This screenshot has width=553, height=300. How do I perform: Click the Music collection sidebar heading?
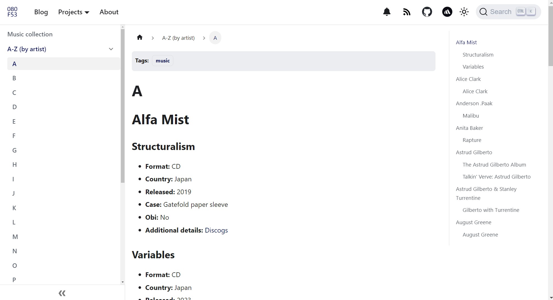point(30,34)
